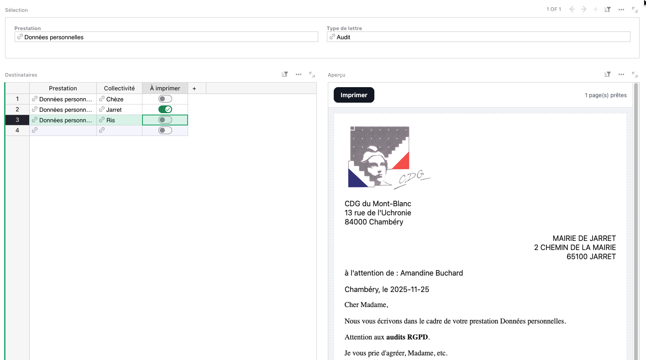Open sort and filter in Sélection section

607,10
